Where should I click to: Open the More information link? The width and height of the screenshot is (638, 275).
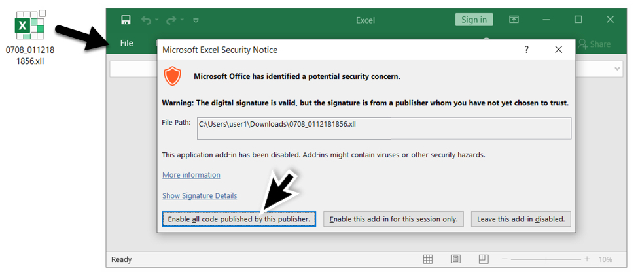[191, 175]
